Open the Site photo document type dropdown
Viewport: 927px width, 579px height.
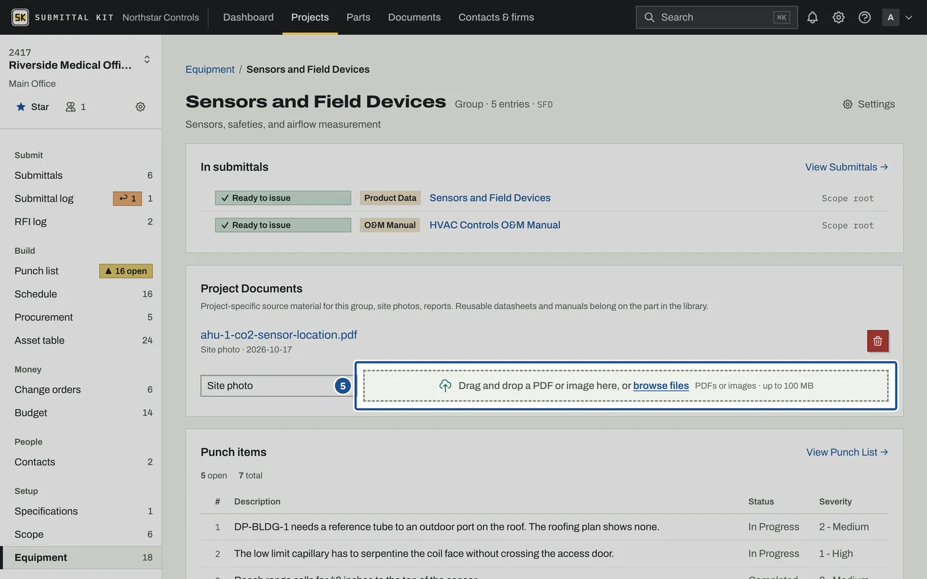click(x=276, y=386)
